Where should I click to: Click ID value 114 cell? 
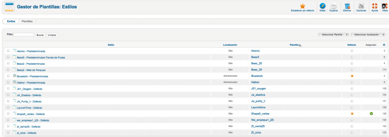pos(384,70)
